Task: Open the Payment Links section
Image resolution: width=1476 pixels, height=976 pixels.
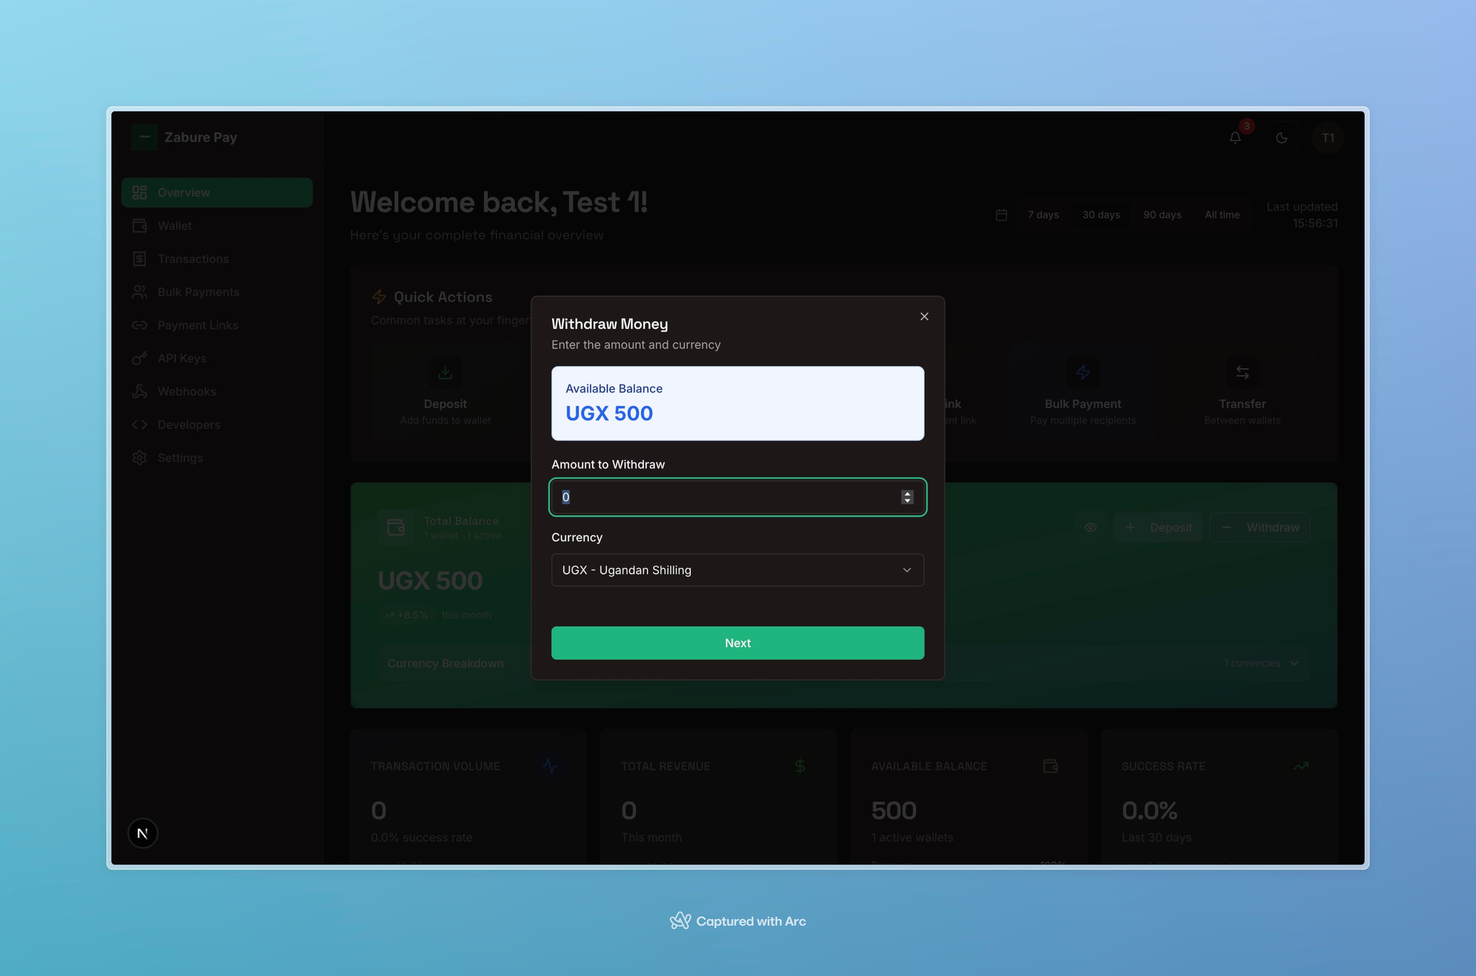Action: point(197,325)
